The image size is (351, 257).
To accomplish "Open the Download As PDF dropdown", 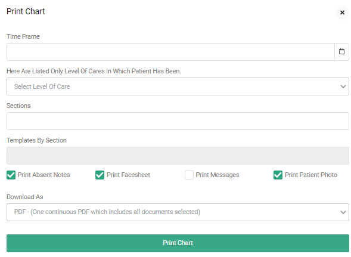I will click(178, 212).
